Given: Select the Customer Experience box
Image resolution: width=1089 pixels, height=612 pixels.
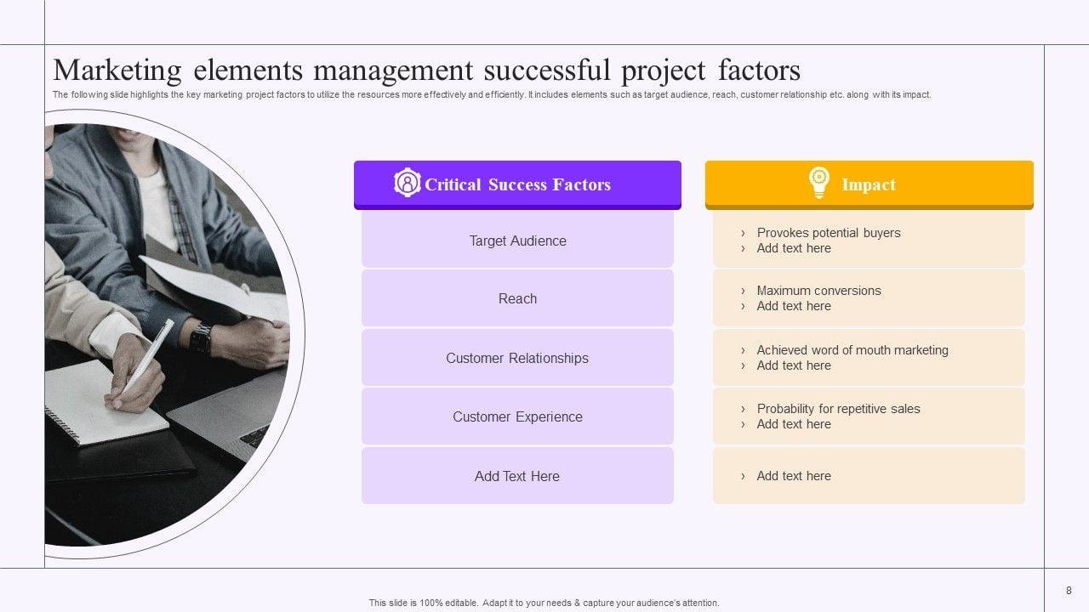Looking at the screenshot, I should tap(517, 416).
